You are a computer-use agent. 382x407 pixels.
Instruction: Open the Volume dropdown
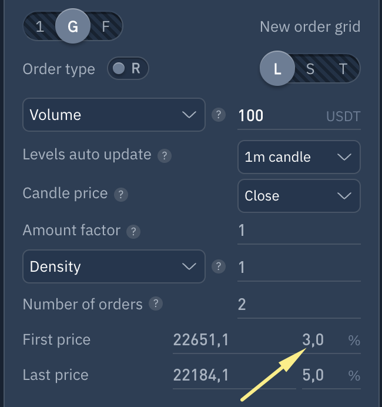point(113,115)
